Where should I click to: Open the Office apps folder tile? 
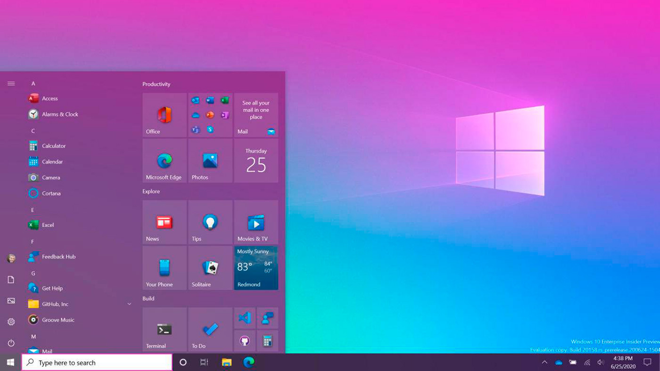coord(210,115)
